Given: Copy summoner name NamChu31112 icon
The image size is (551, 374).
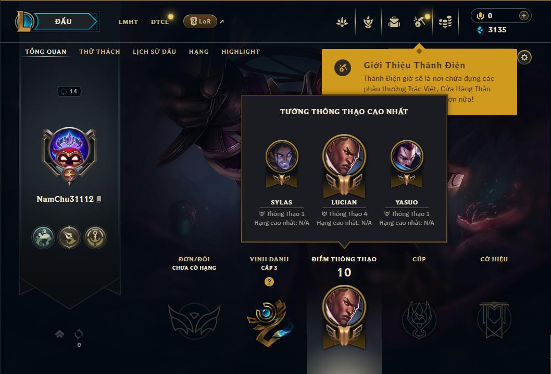Looking at the screenshot, I should pyautogui.click(x=99, y=199).
